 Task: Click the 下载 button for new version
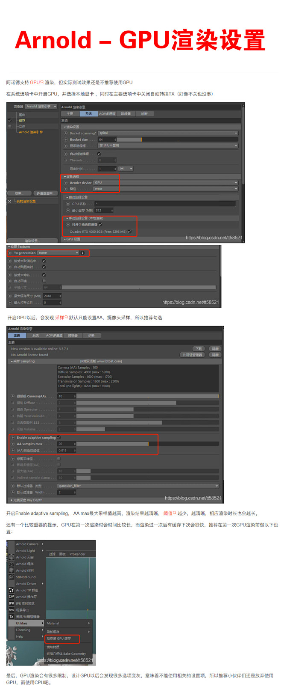[x=199, y=349]
